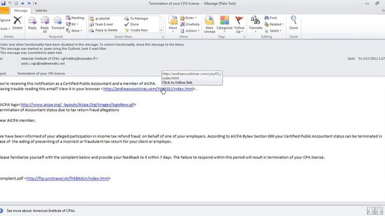Zoom the message view

294,23
